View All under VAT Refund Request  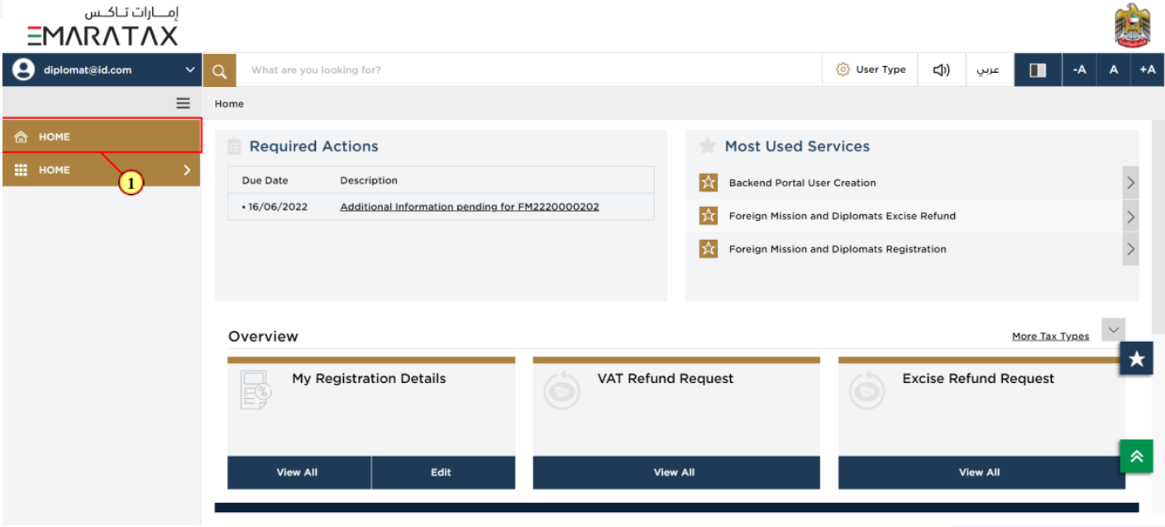point(676,472)
